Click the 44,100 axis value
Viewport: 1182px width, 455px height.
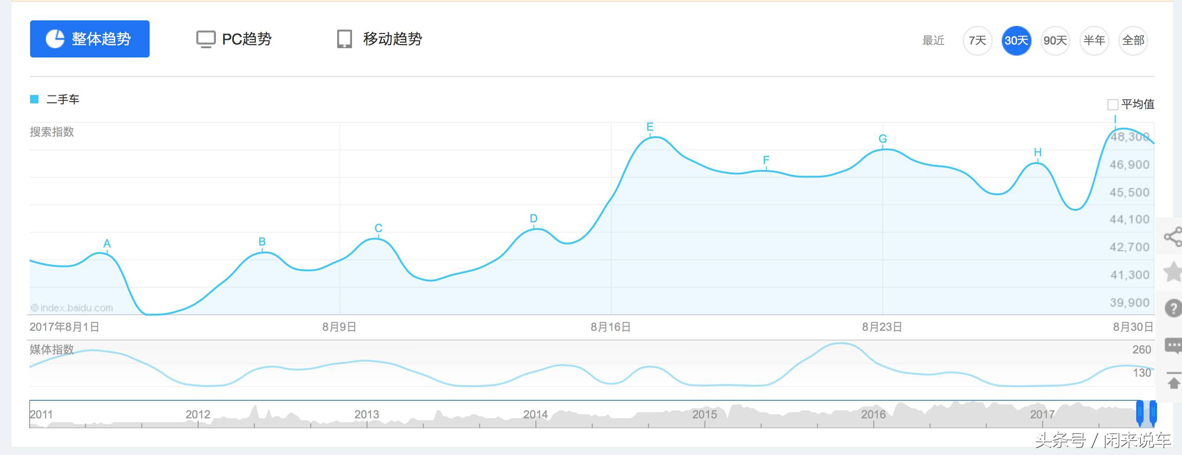click(1130, 219)
